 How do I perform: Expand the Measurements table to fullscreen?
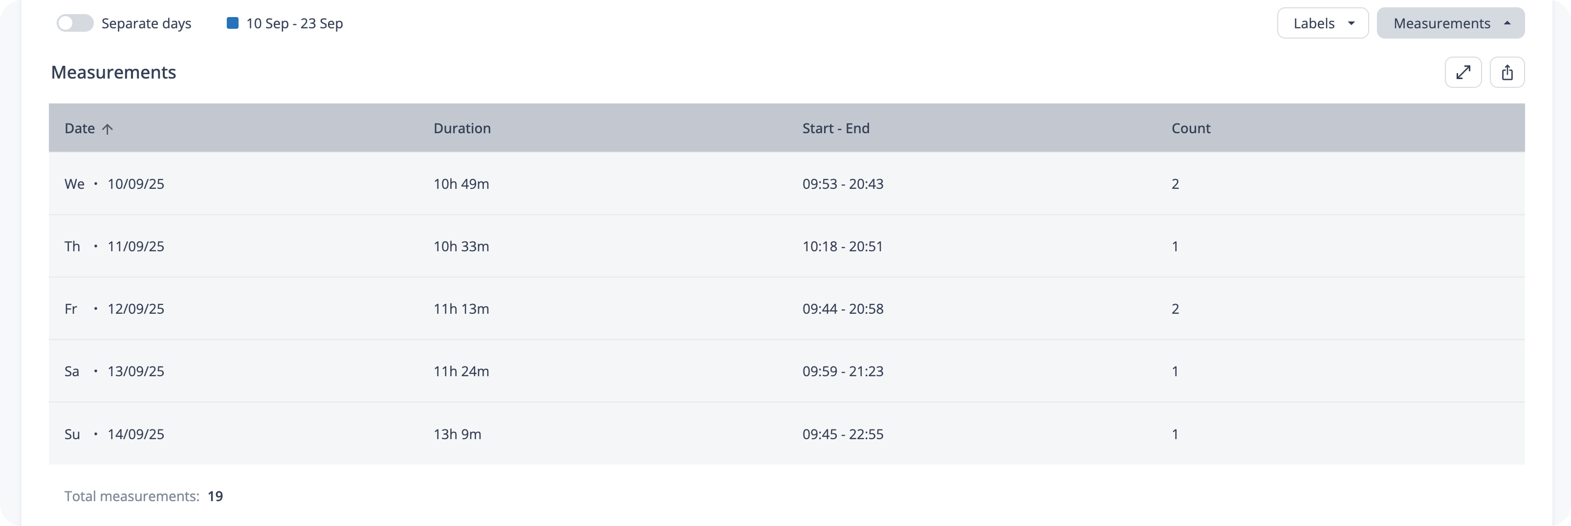(1463, 72)
